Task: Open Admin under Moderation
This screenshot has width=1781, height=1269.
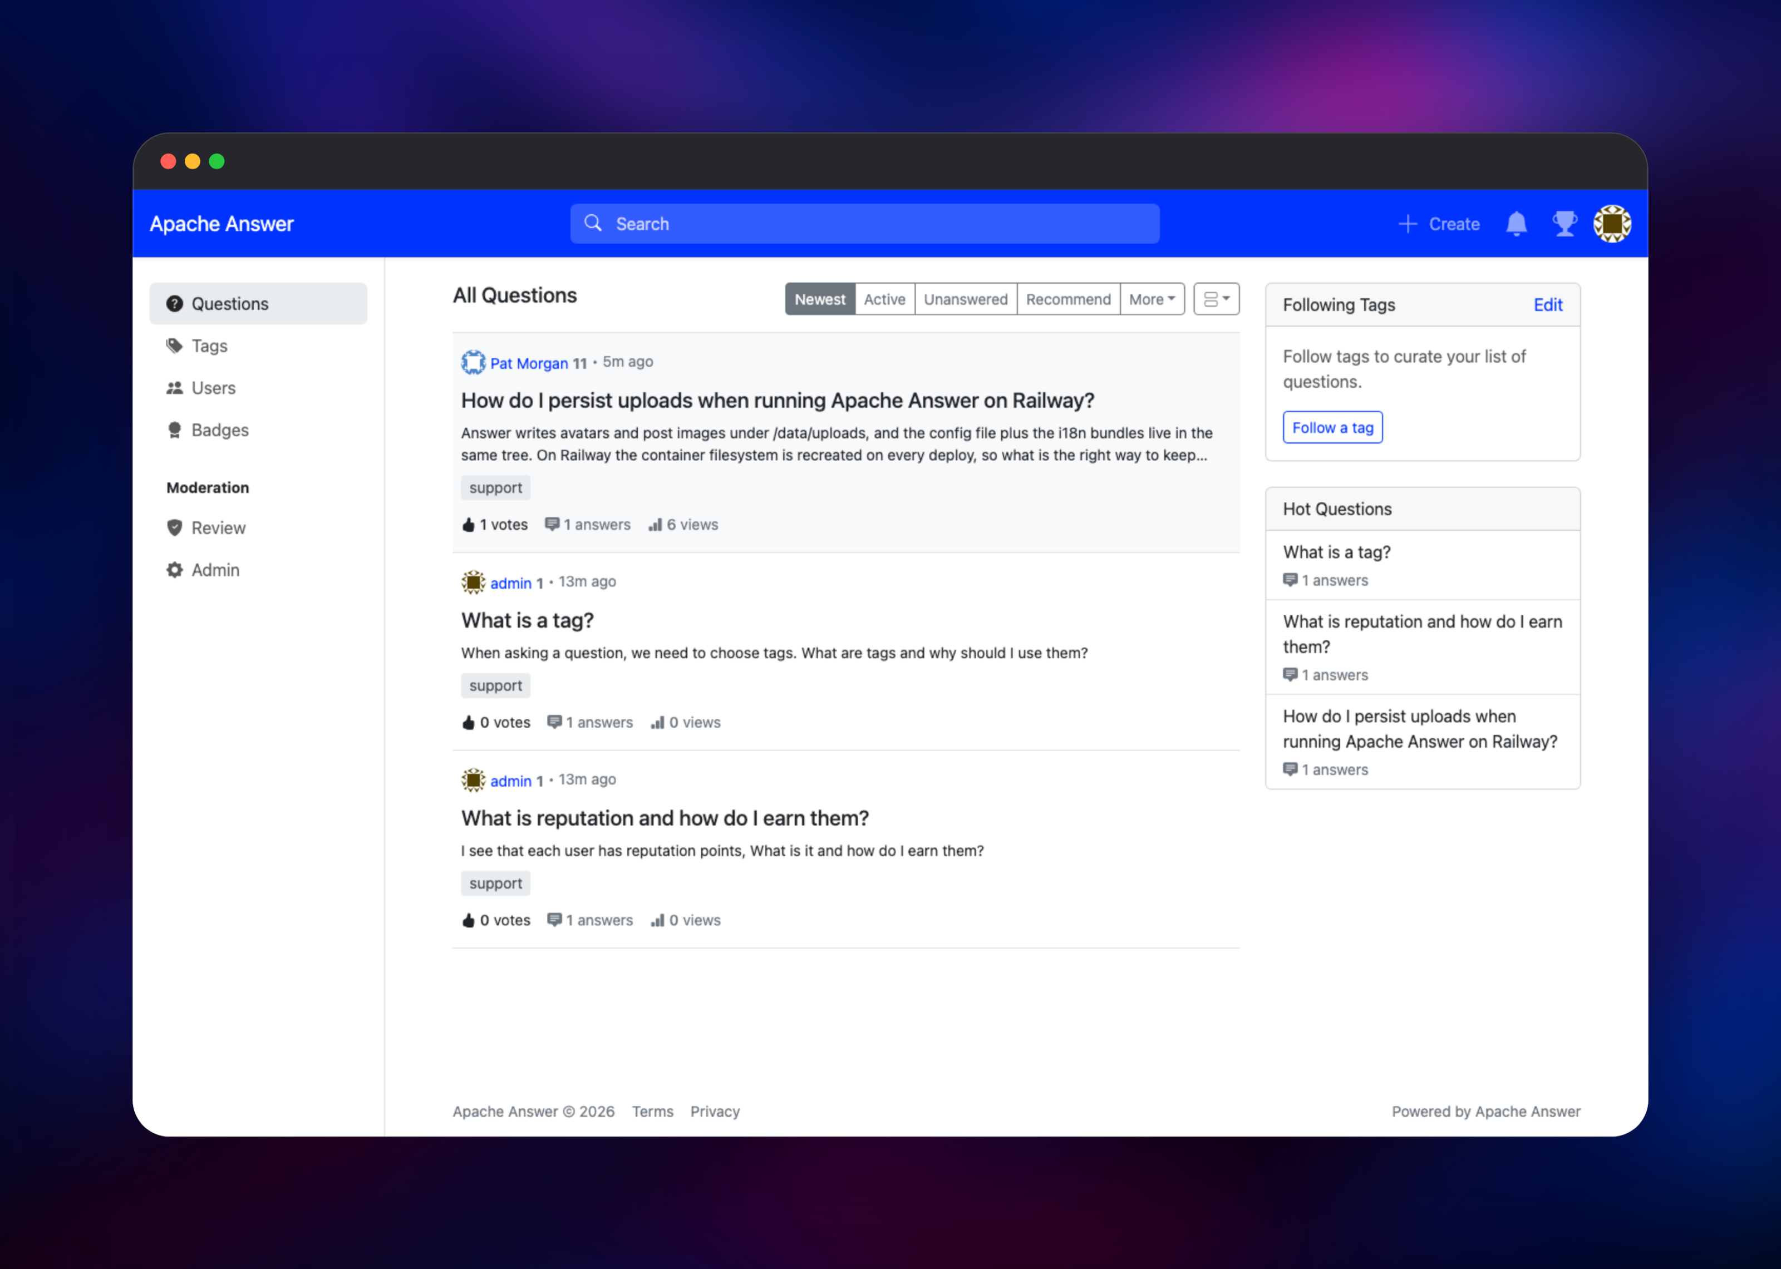Action: pyautogui.click(x=258, y=570)
